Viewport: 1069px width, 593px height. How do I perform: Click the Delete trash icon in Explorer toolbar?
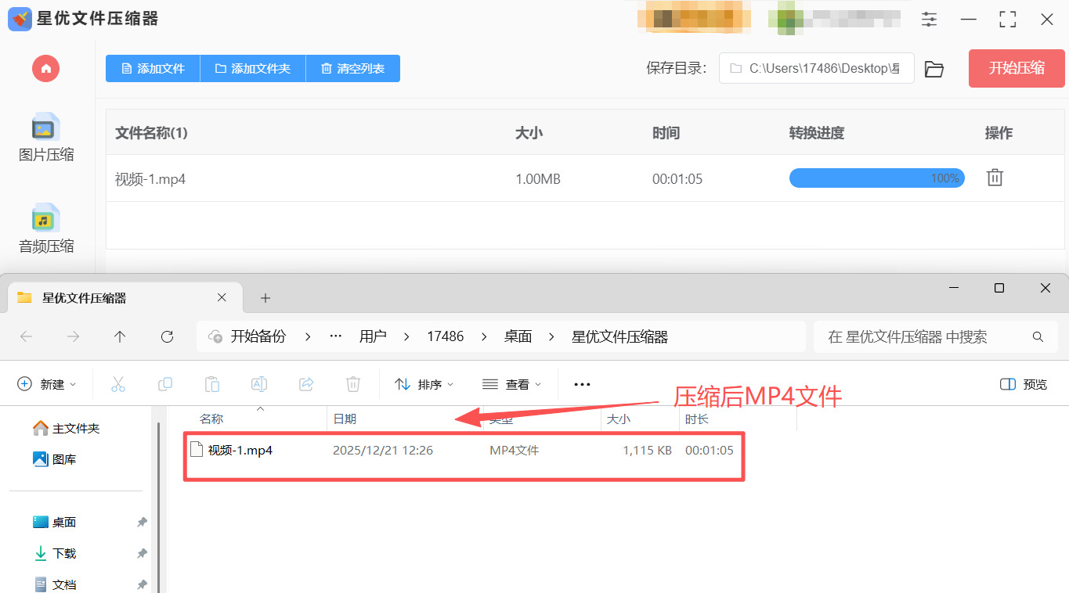353,384
